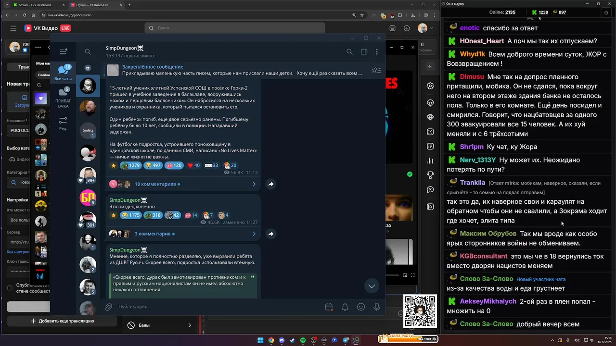Go back arrow in Kick side panel
This screenshot has height=346, width=616.
pyautogui.click(x=430, y=66)
